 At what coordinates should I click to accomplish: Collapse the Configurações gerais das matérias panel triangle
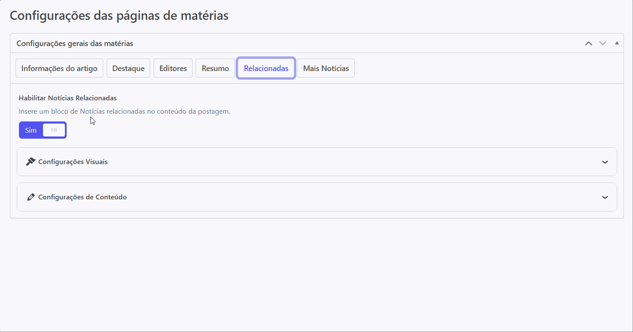pyautogui.click(x=617, y=43)
